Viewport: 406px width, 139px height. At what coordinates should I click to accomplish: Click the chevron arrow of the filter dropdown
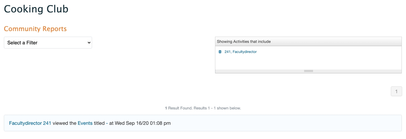(x=89, y=43)
